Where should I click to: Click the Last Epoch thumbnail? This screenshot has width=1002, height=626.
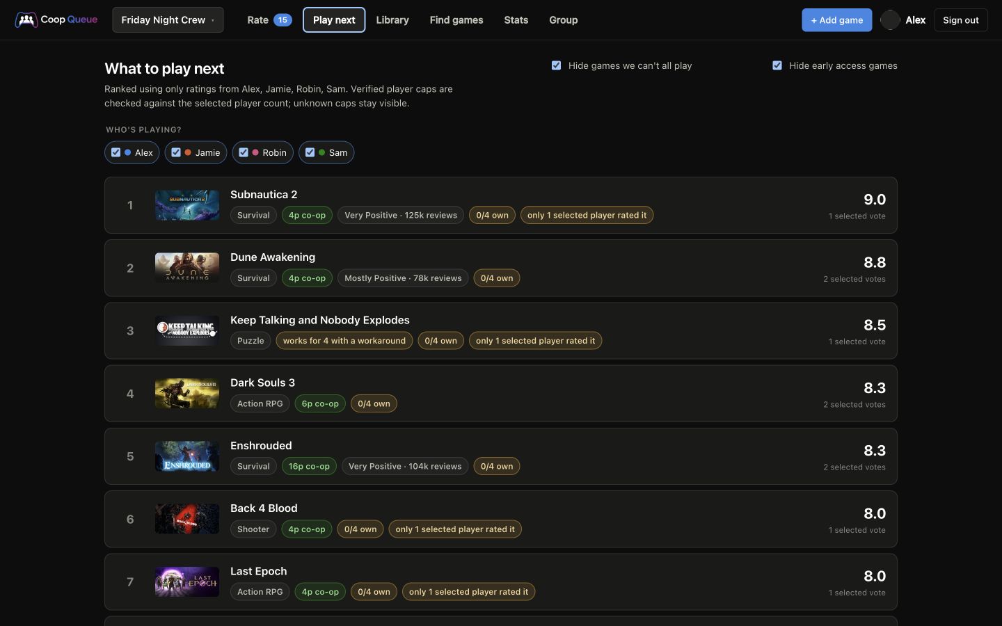(x=187, y=582)
